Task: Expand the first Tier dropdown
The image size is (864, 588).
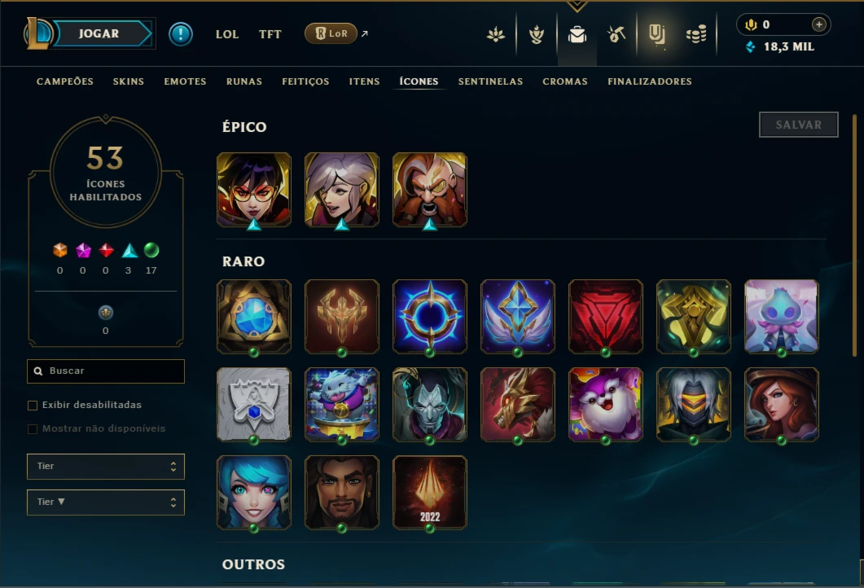Action: (x=106, y=466)
